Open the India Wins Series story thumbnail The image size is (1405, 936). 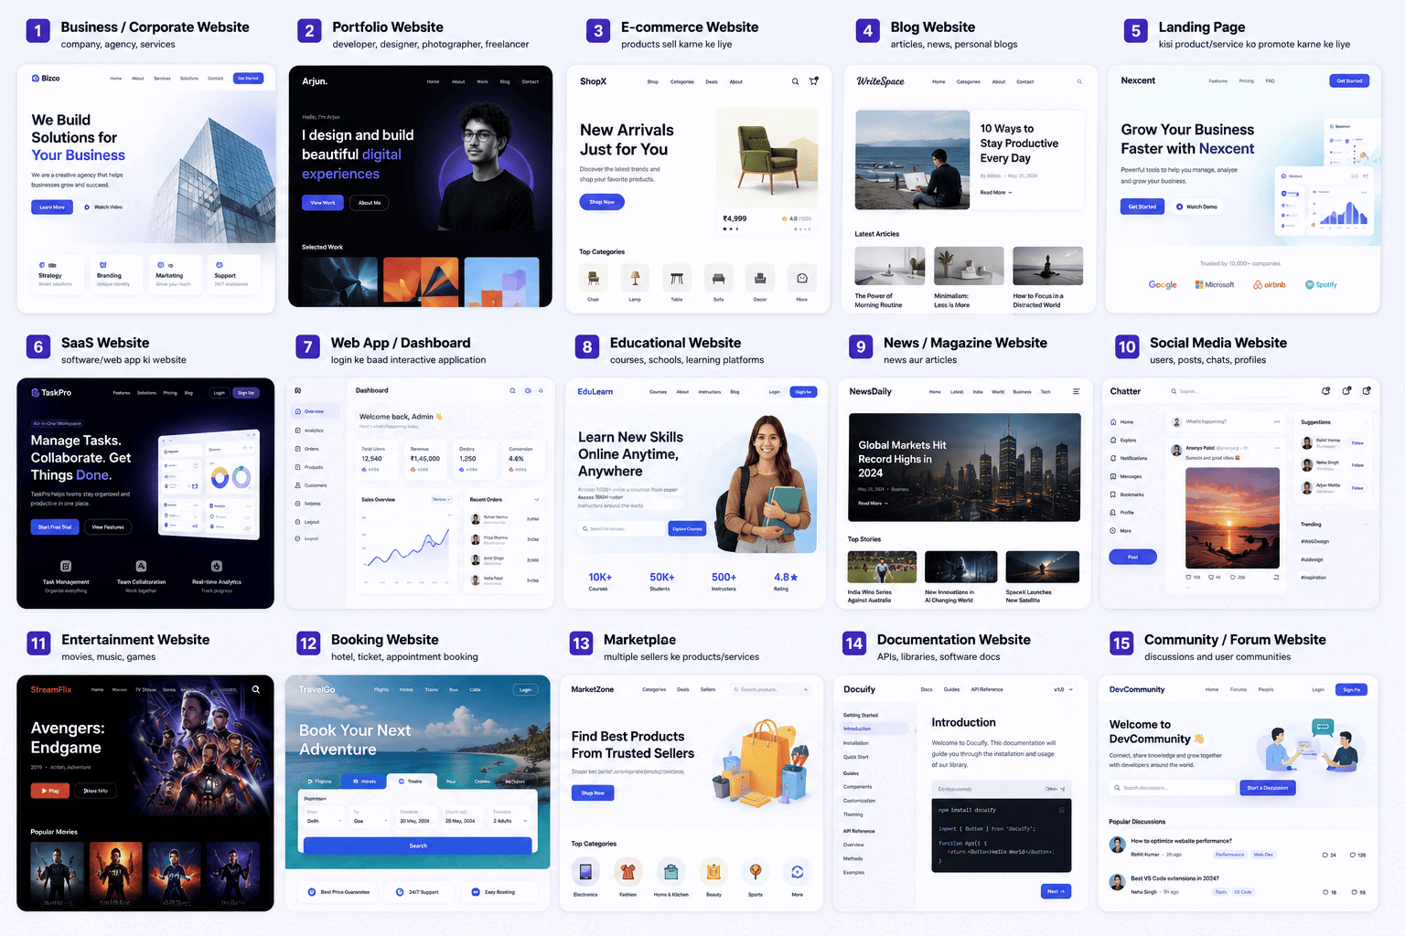click(x=882, y=567)
